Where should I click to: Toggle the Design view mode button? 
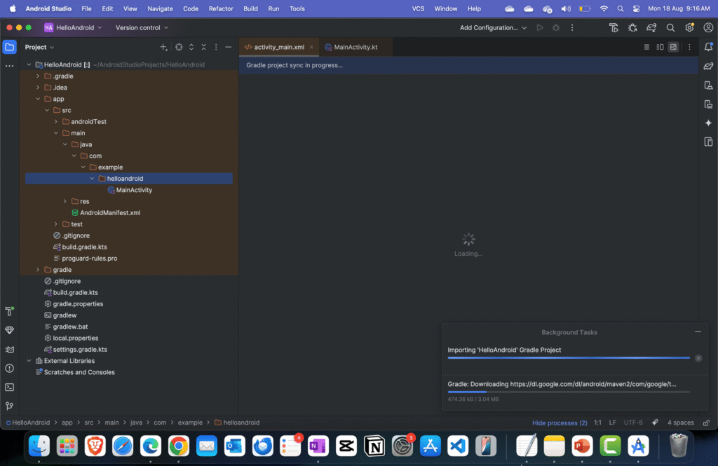(x=673, y=47)
